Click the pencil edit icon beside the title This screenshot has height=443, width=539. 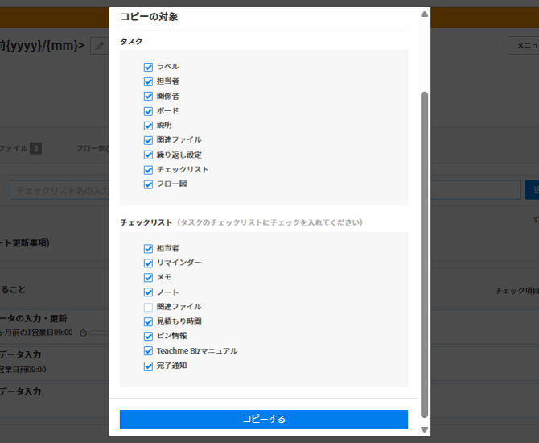coord(100,46)
